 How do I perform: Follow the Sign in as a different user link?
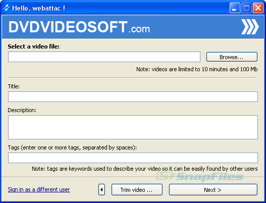pyautogui.click(x=39, y=189)
